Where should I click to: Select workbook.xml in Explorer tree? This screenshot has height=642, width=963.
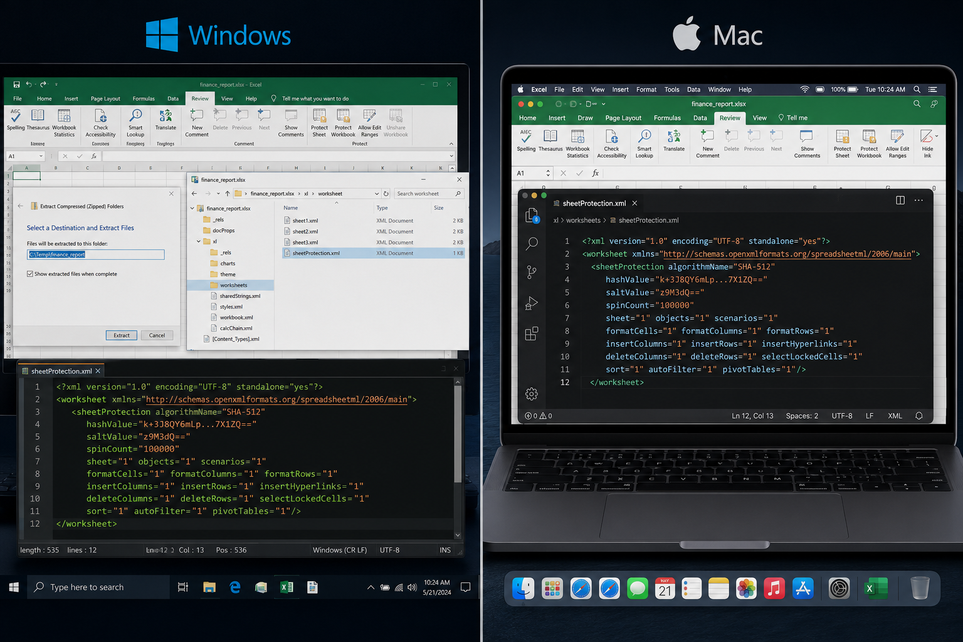pos(231,317)
